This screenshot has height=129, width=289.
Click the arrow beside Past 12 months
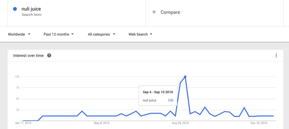pos(72,34)
